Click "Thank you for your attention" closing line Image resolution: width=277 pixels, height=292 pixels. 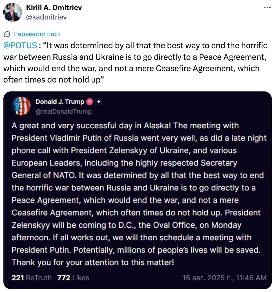click(93, 262)
